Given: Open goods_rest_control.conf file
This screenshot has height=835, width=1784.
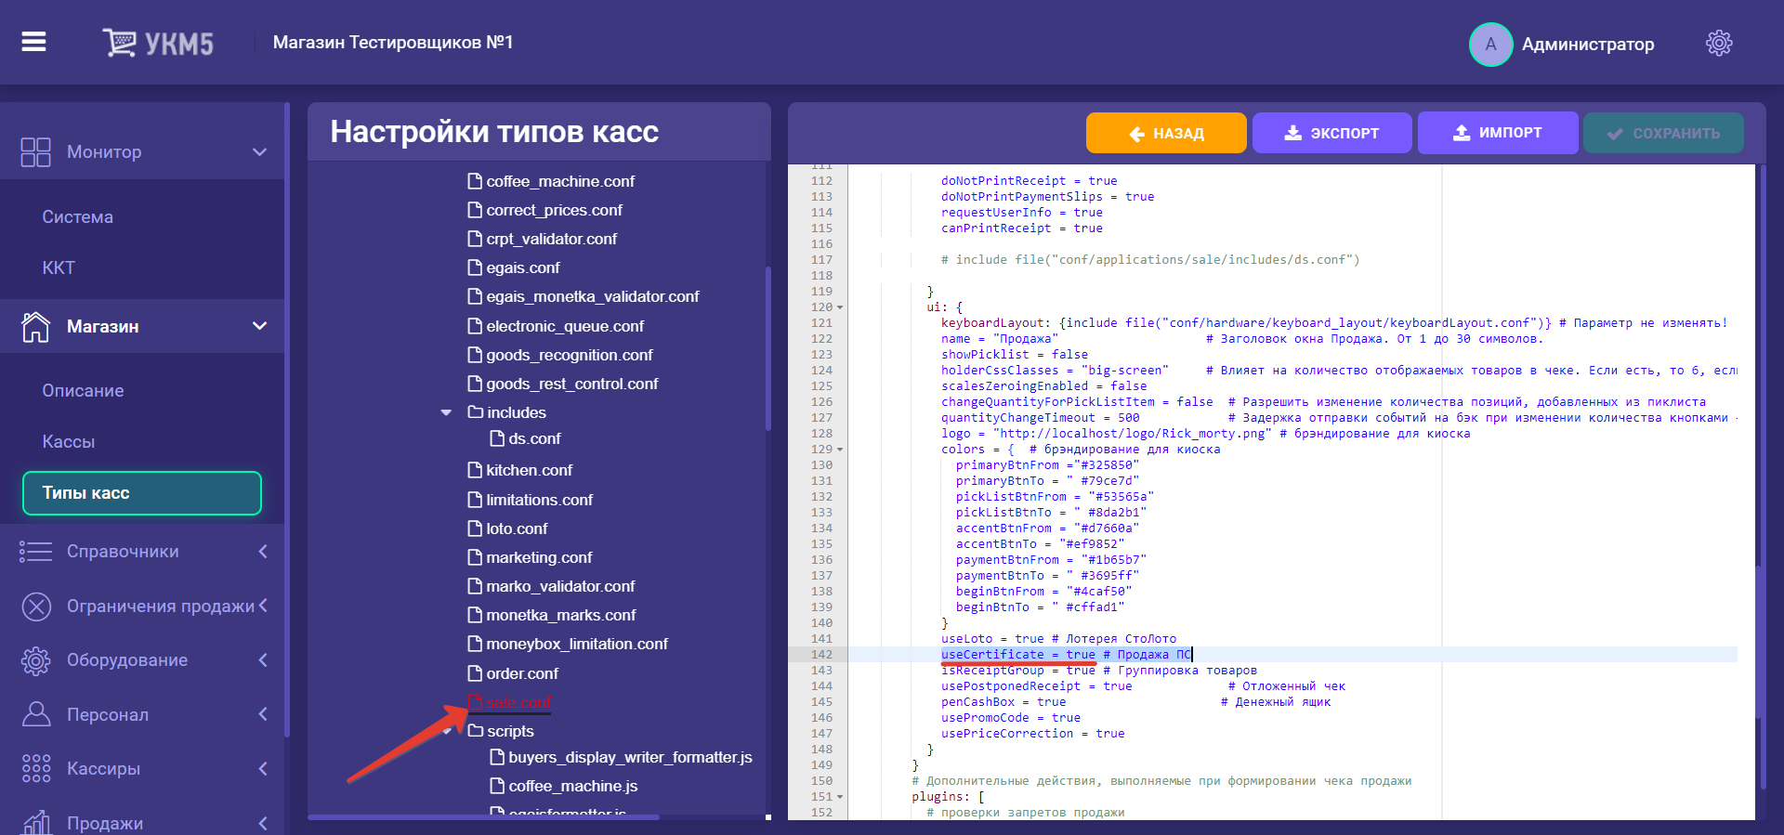Looking at the screenshot, I should tap(571, 384).
